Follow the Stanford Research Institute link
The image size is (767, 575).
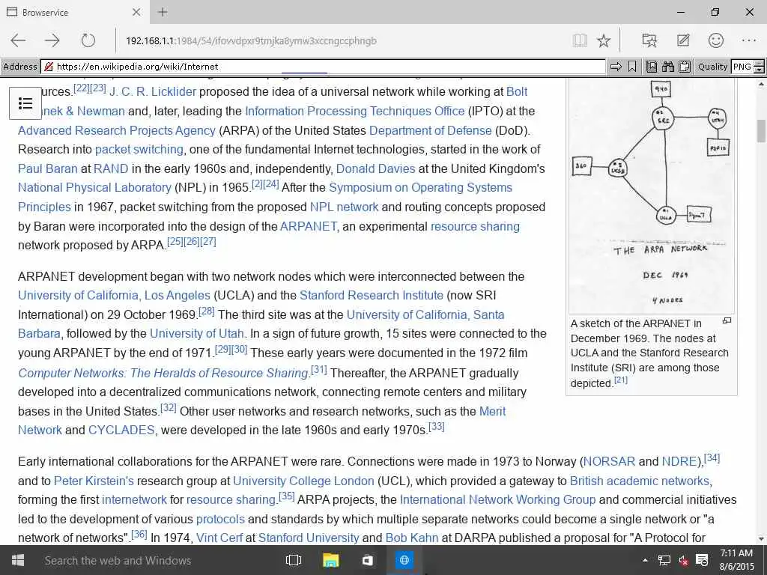tap(372, 295)
